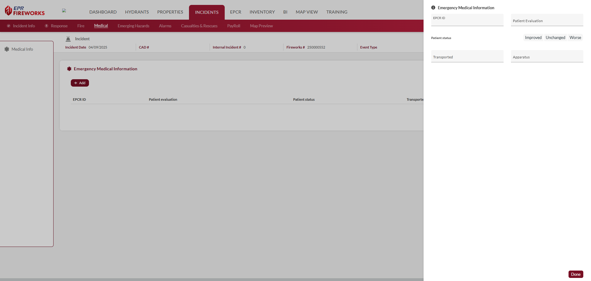Viewport: 591px width, 281px height.
Task: Click the broken image icon beside logo
Action: tap(64, 10)
